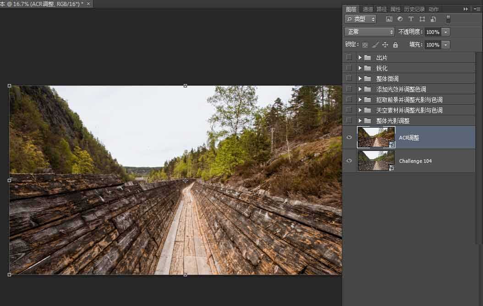
Task: Switch to the 动作 tab
Action: pyautogui.click(x=434, y=9)
